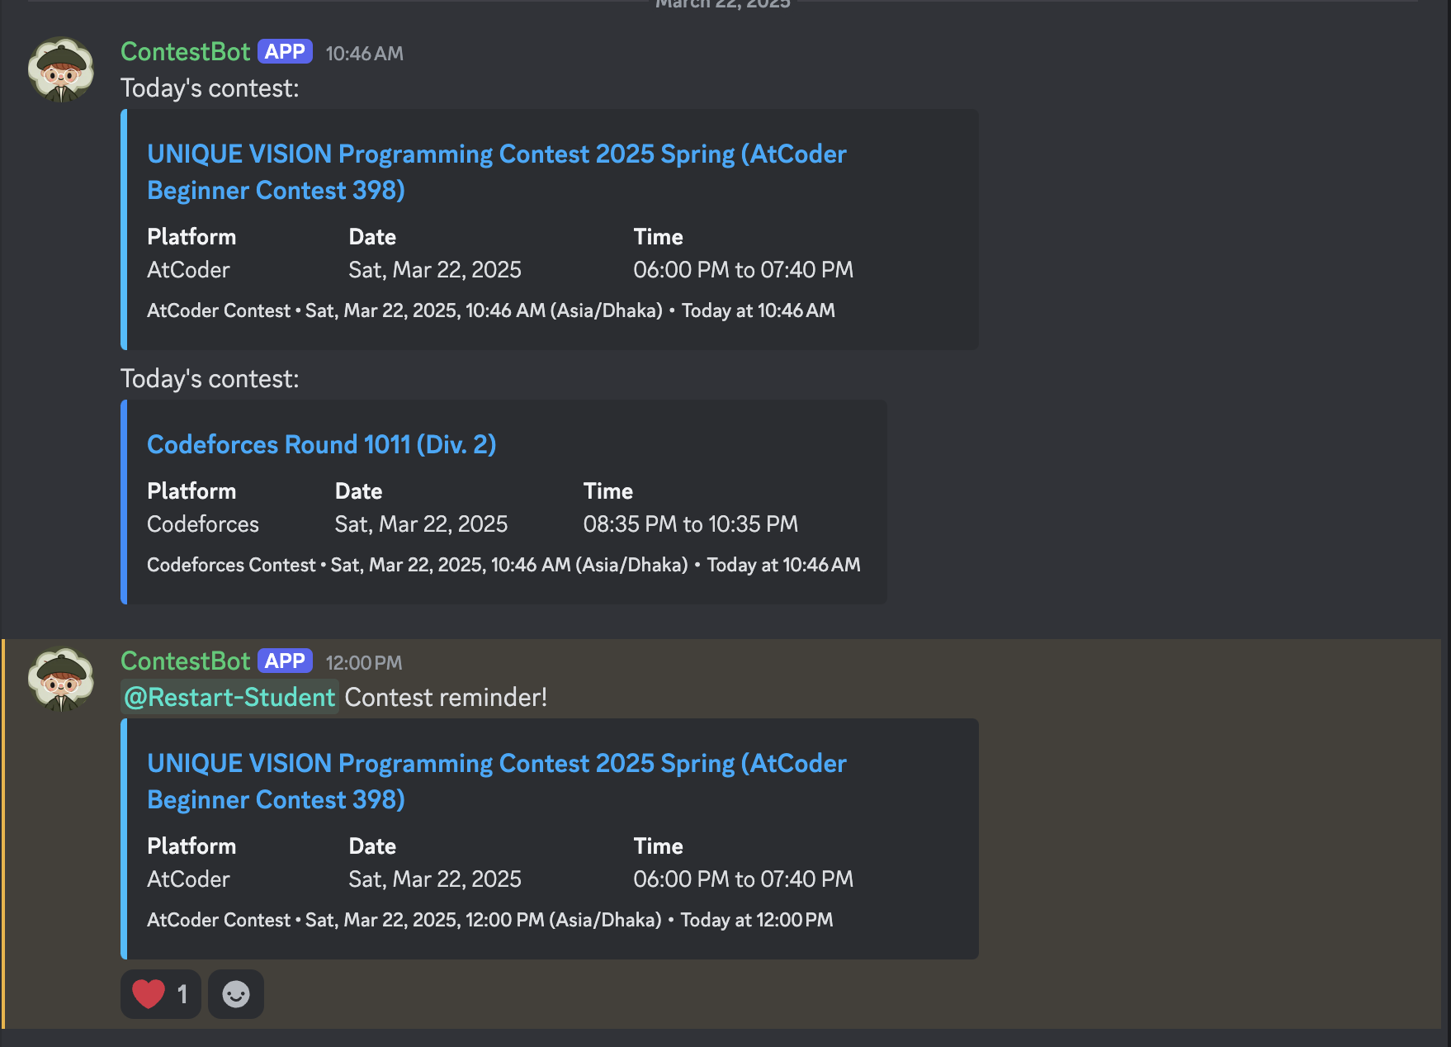Screen dimensions: 1451x1047
Task: Click the 10:46 AM message timestamp
Action: (x=363, y=52)
